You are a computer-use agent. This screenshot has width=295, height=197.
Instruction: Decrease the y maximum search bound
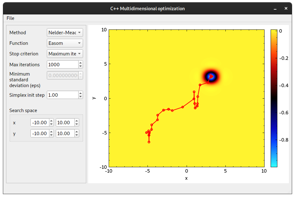tap(77, 135)
